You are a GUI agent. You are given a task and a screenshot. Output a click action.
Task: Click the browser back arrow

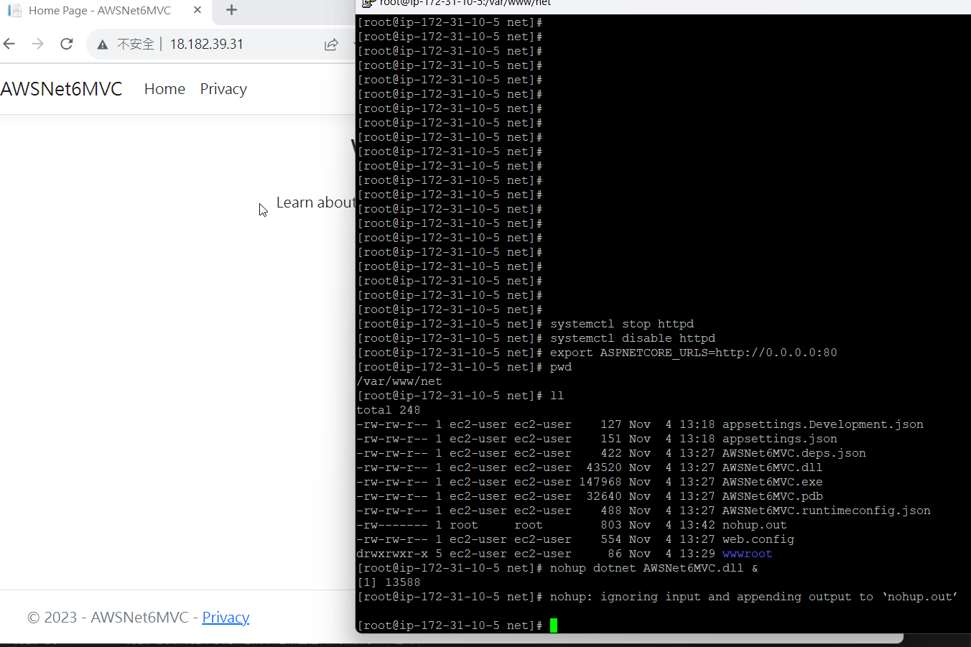tap(9, 44)
